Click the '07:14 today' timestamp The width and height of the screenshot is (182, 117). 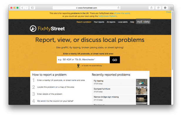coord(98,100)
